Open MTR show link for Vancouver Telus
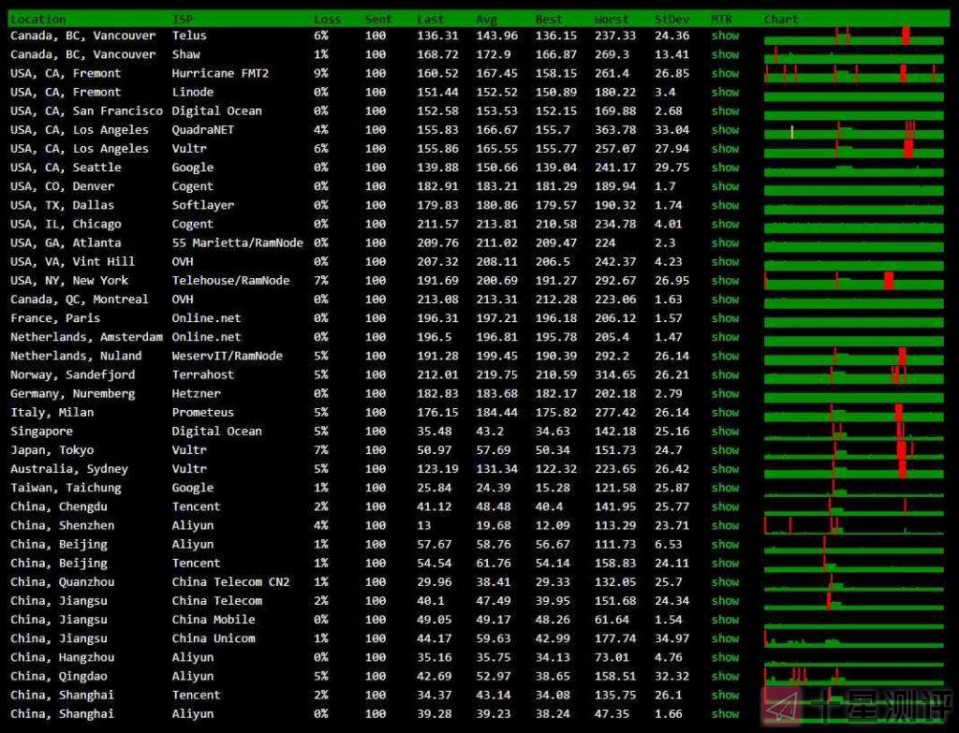959x733 pixels. (x=725, y=36)
